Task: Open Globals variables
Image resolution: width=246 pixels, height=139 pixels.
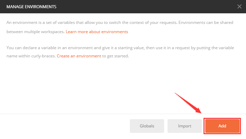Action: pos(147,126)
